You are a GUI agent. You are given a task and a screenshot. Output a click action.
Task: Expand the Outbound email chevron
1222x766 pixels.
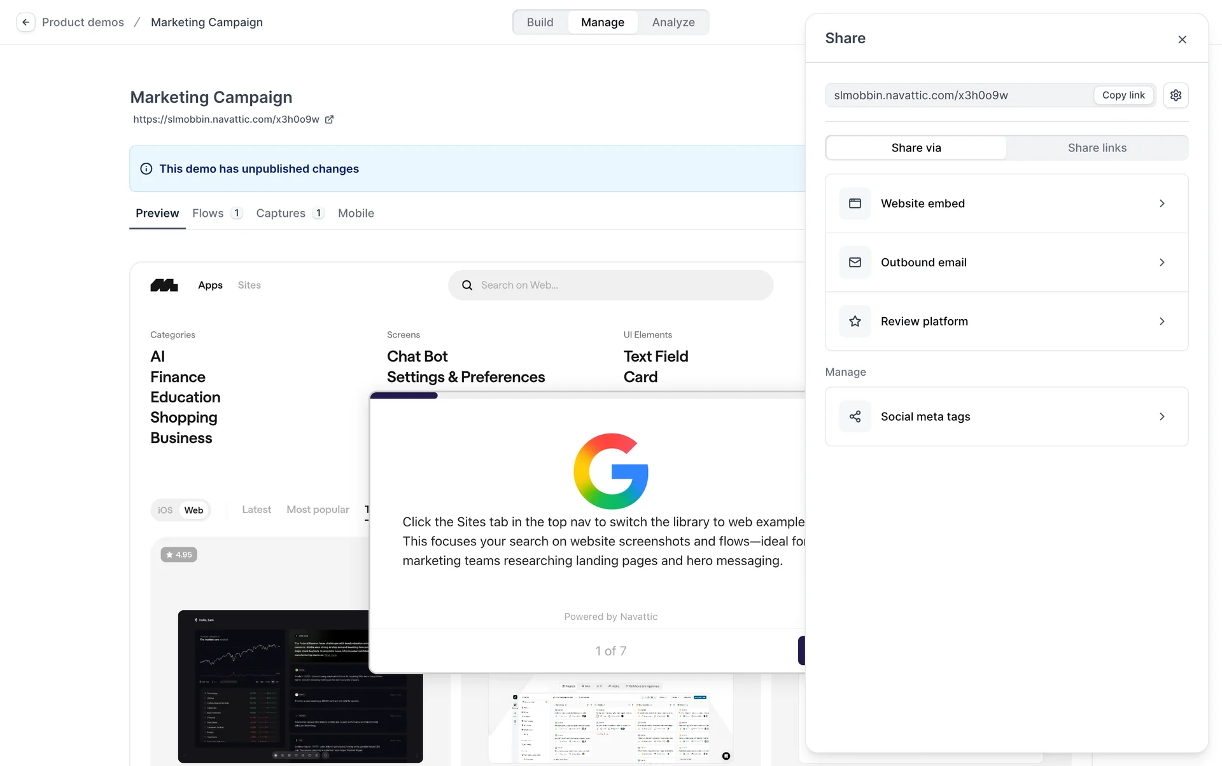coord(1162,263)
